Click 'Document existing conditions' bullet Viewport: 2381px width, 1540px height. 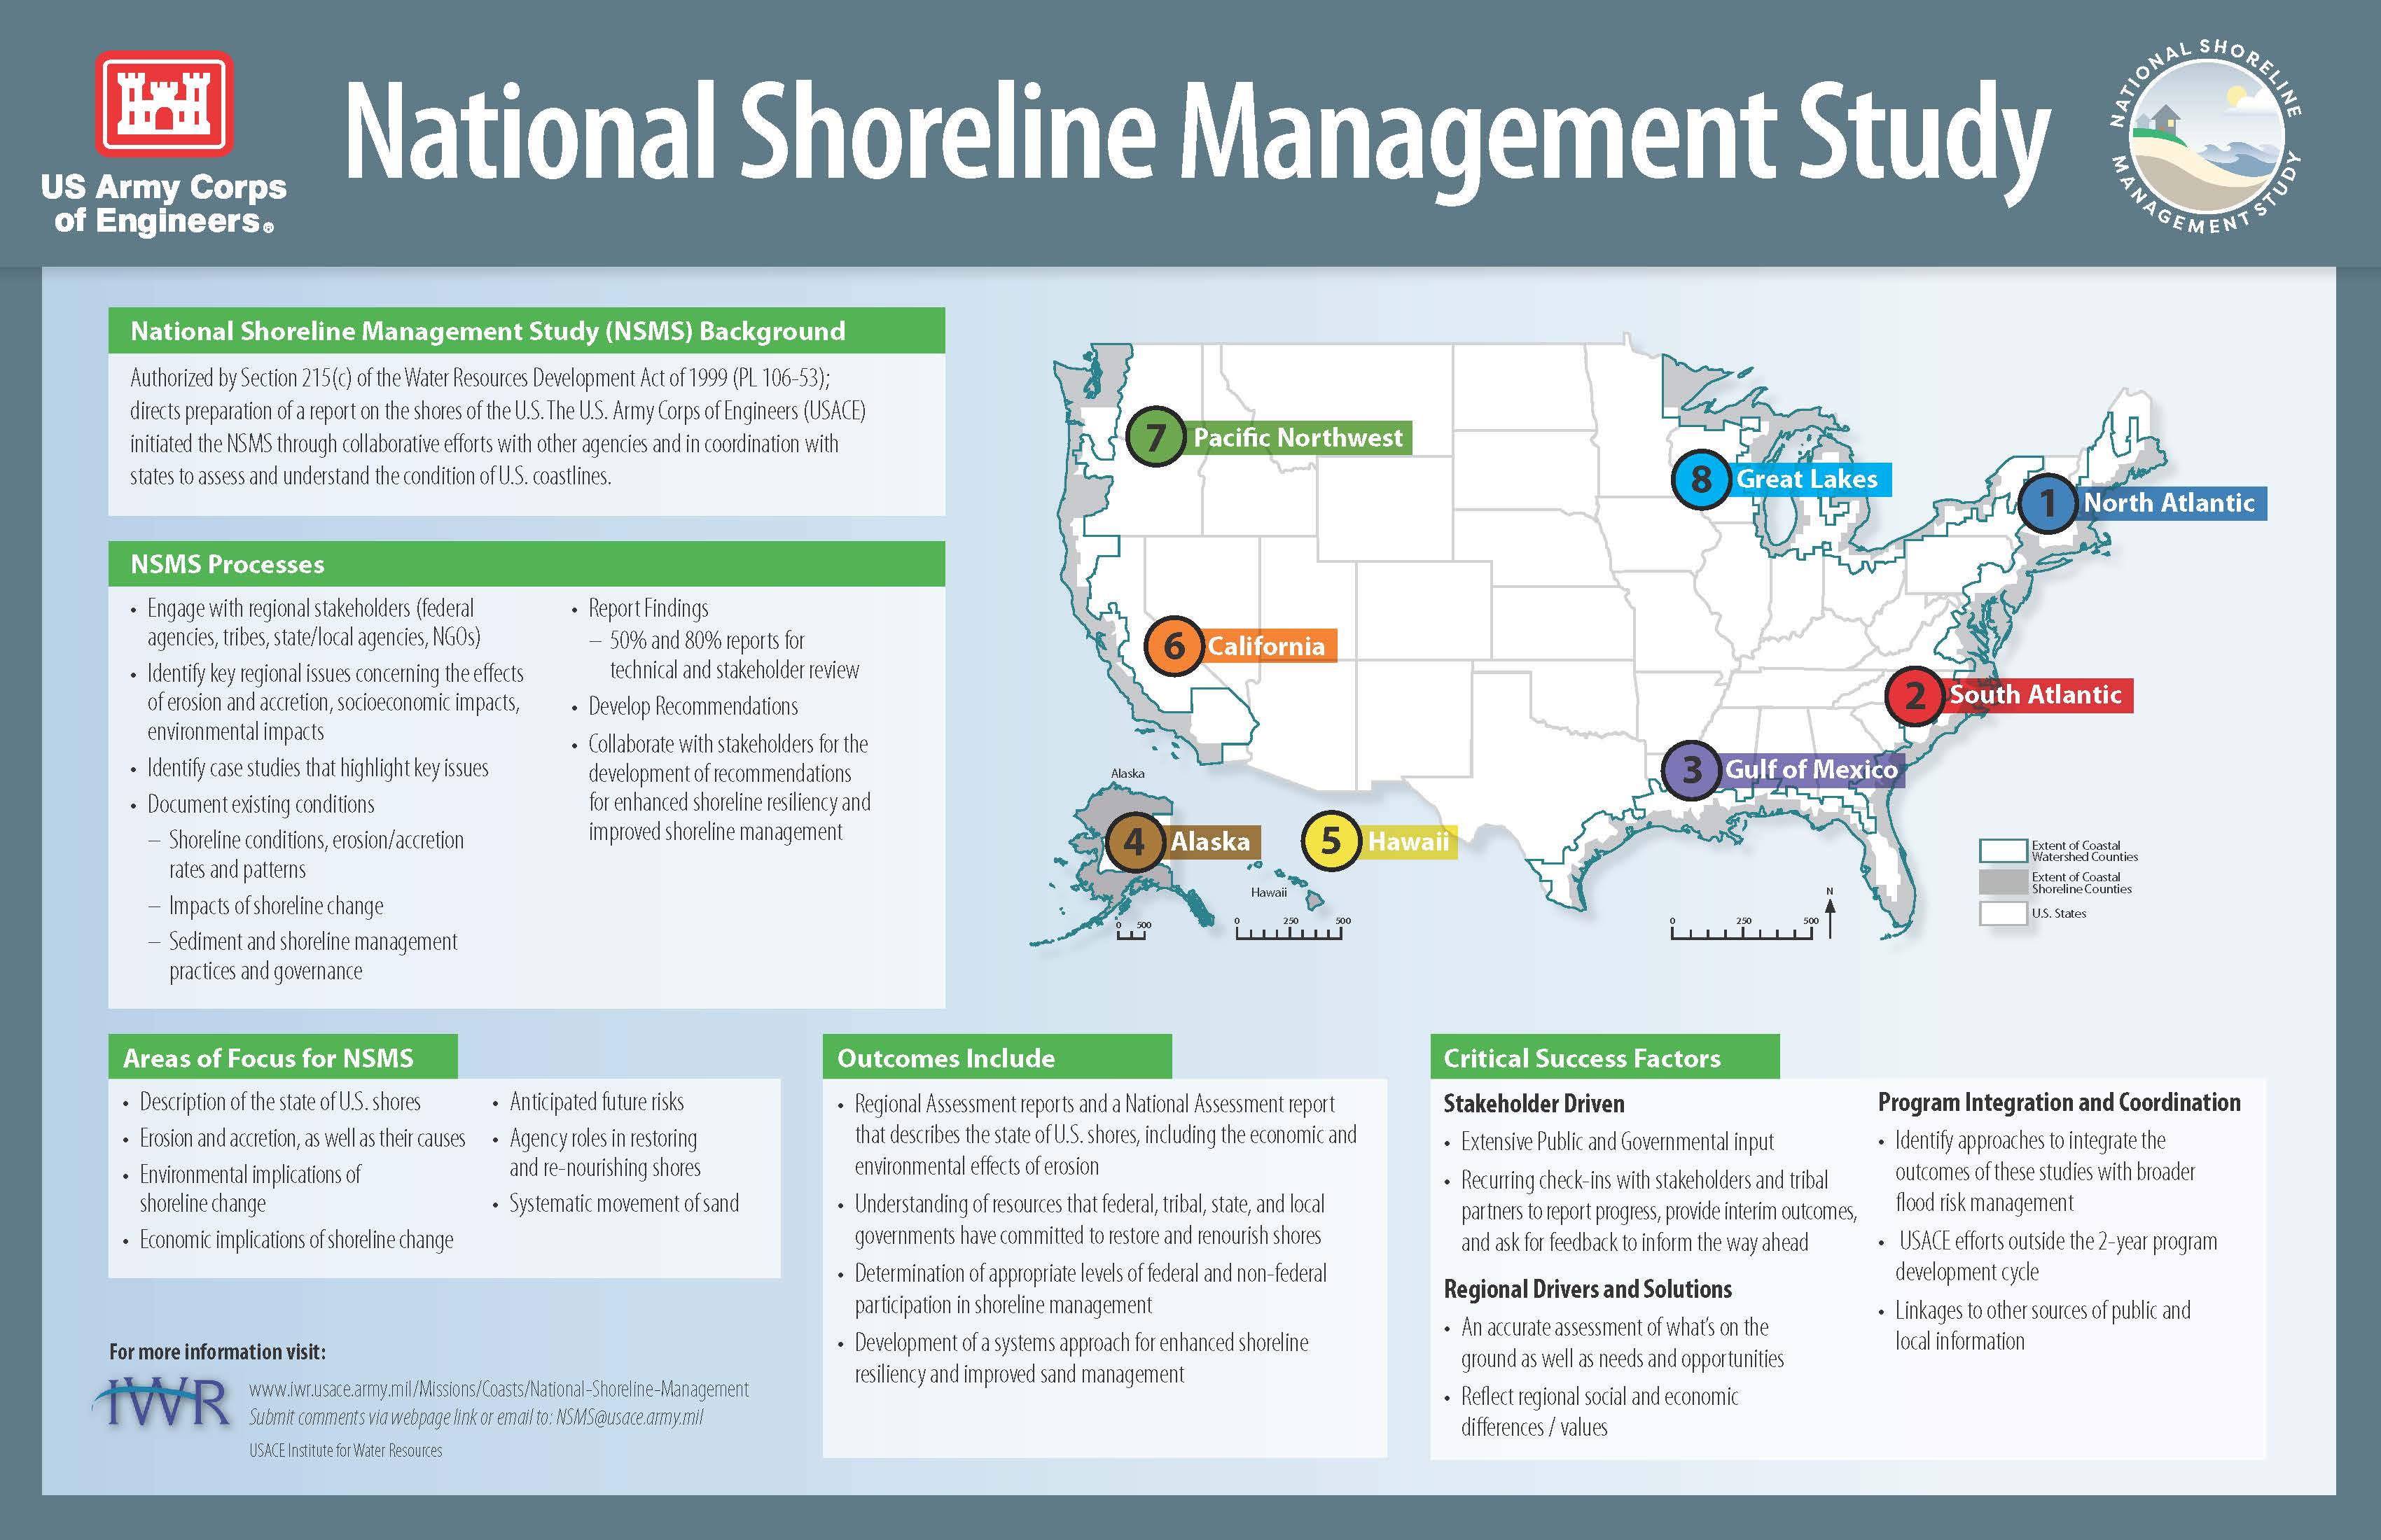[x=260, y=804]
